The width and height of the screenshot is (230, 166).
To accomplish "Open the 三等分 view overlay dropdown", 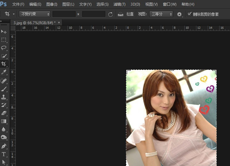I will click(x=161, y=14).
